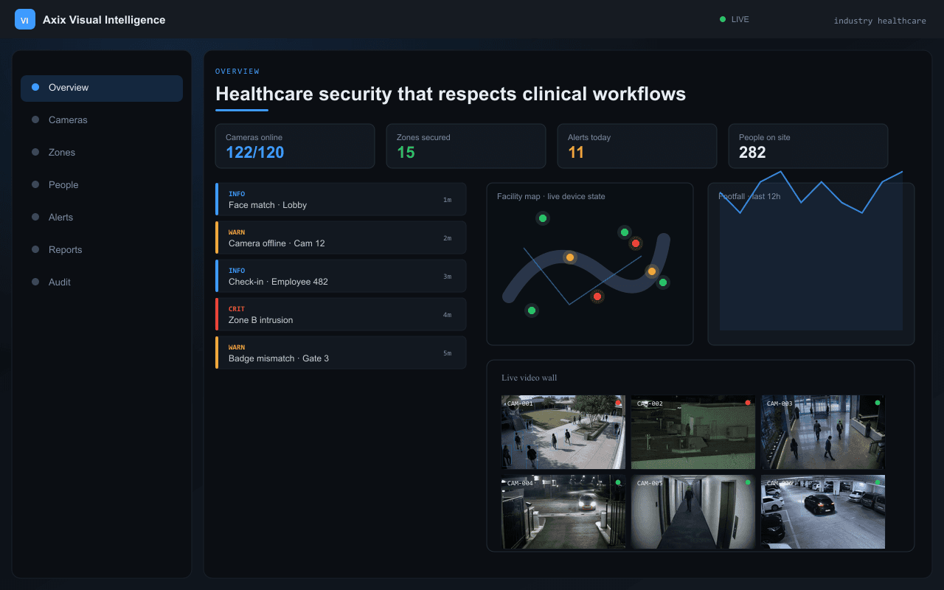Navigate to Alerts in the sidebar
Image resolution: width=944 pixels, height=590 pixels.
point(102,218)
